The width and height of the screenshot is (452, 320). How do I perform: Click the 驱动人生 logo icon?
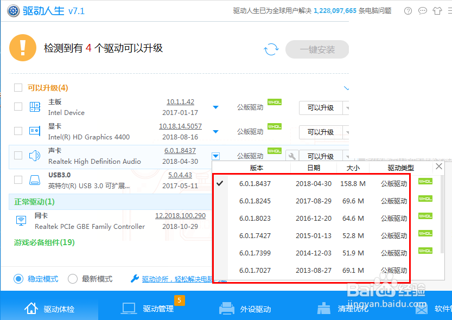click(x=13, y=11)
